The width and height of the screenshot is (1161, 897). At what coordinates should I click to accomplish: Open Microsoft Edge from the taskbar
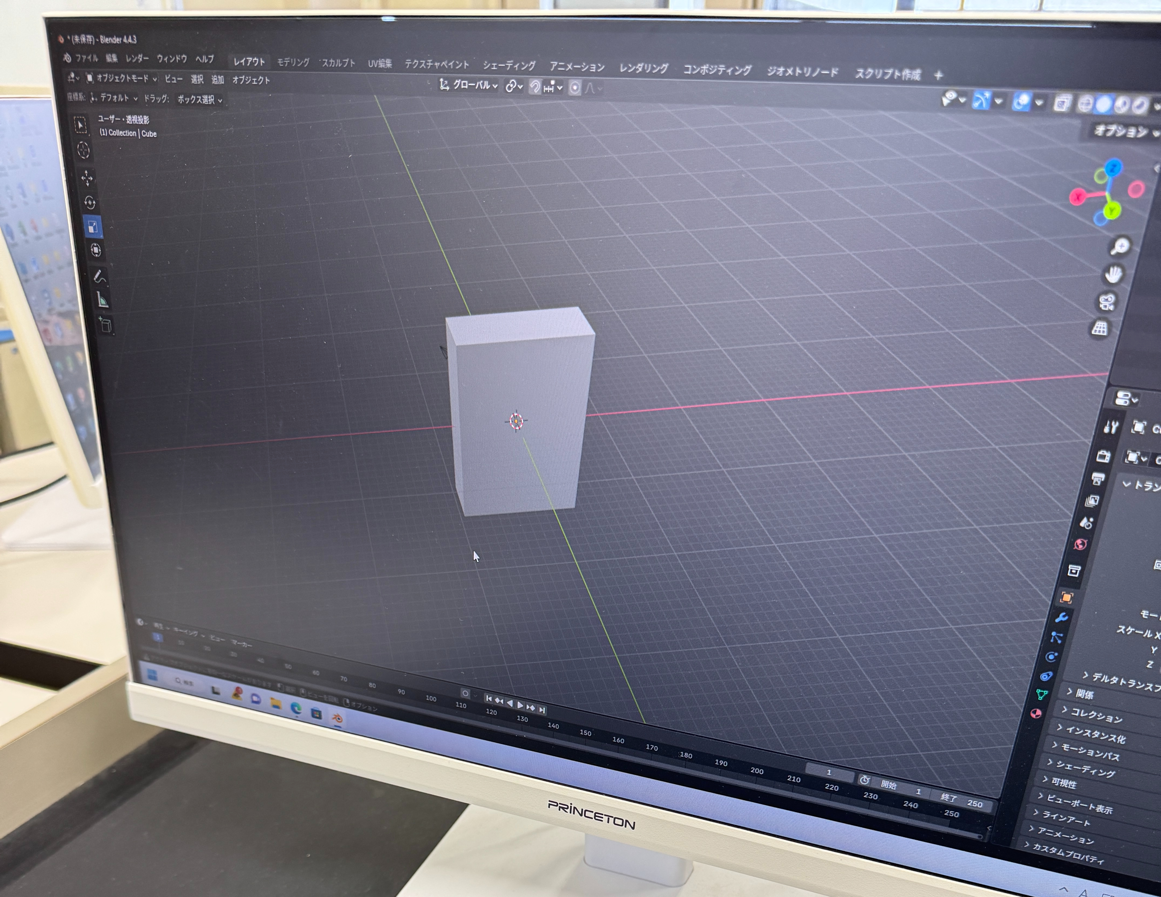coord(296,709)
